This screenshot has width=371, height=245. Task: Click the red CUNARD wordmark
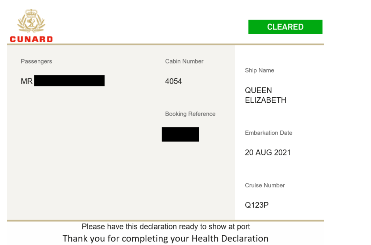coord(31,39)
